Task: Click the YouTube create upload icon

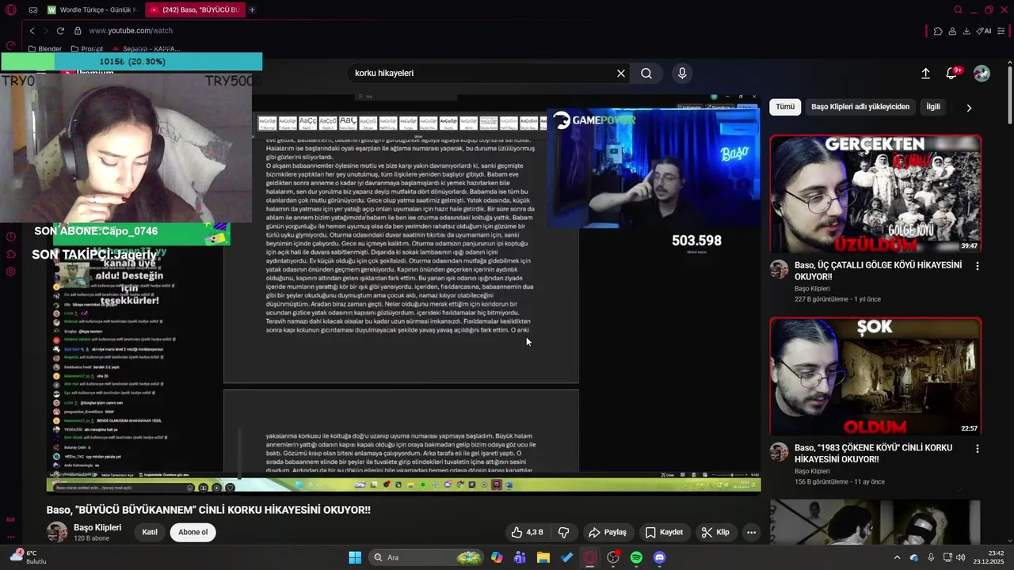Action: tap(925, 73)
